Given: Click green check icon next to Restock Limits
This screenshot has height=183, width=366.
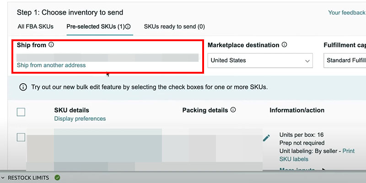Looking at the screenshot, I should (57, 178).
